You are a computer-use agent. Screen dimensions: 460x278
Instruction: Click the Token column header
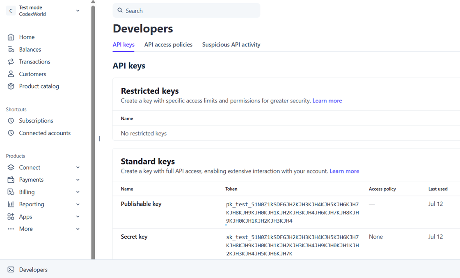pos(231,189)
